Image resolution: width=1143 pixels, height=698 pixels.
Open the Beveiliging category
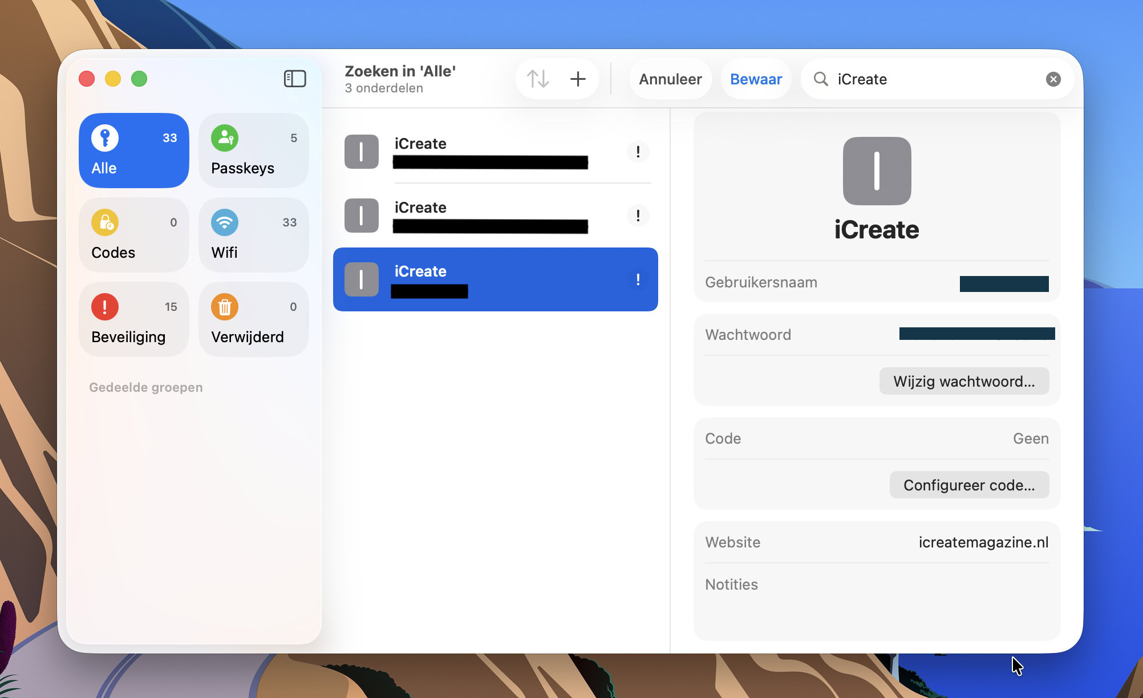click(134, 319)
